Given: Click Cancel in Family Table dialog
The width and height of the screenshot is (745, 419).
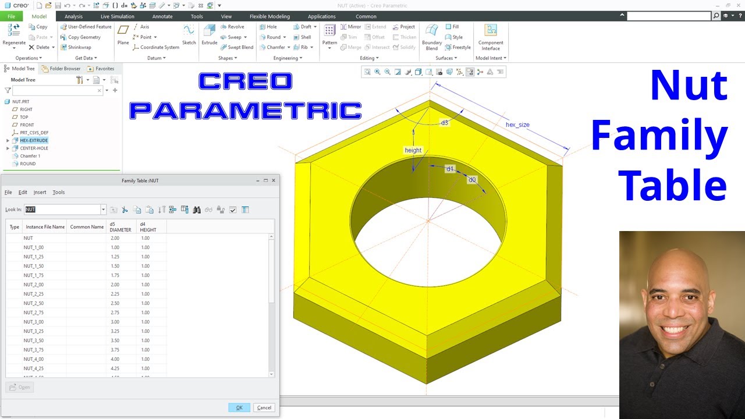Looking at the screenshot, I should click(x=264, y=408).
